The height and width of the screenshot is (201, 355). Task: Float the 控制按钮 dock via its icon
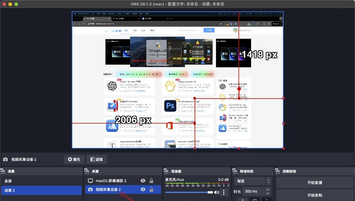[x=277, y=171]
